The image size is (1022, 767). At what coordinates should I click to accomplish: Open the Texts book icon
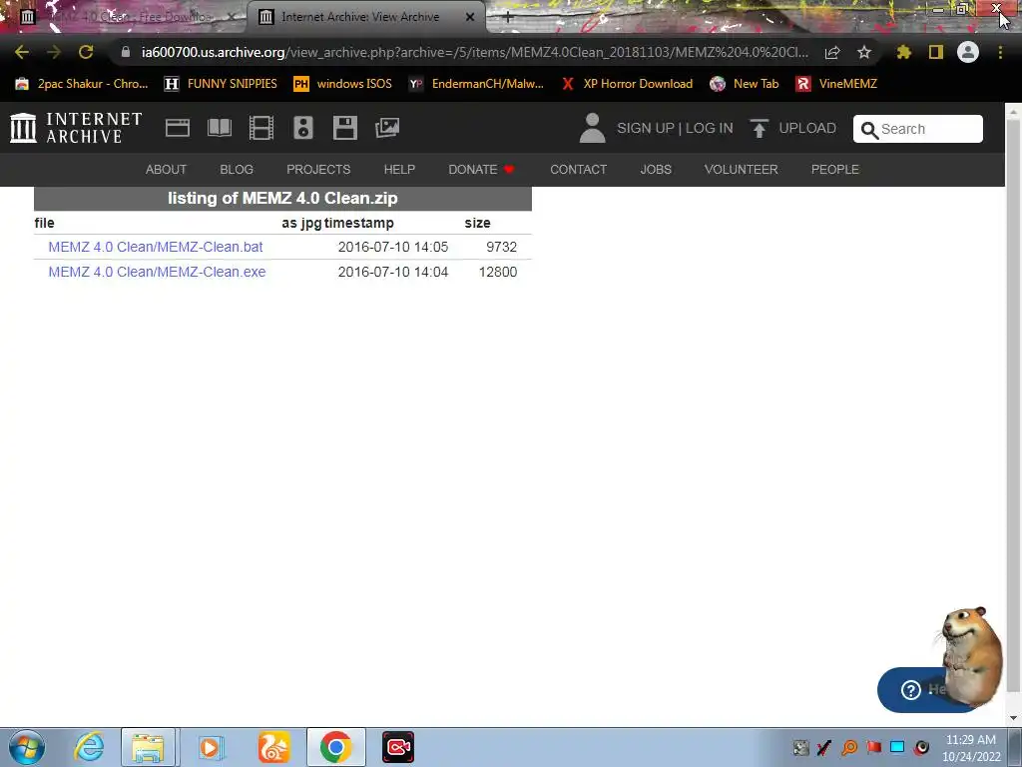[219, 128]
